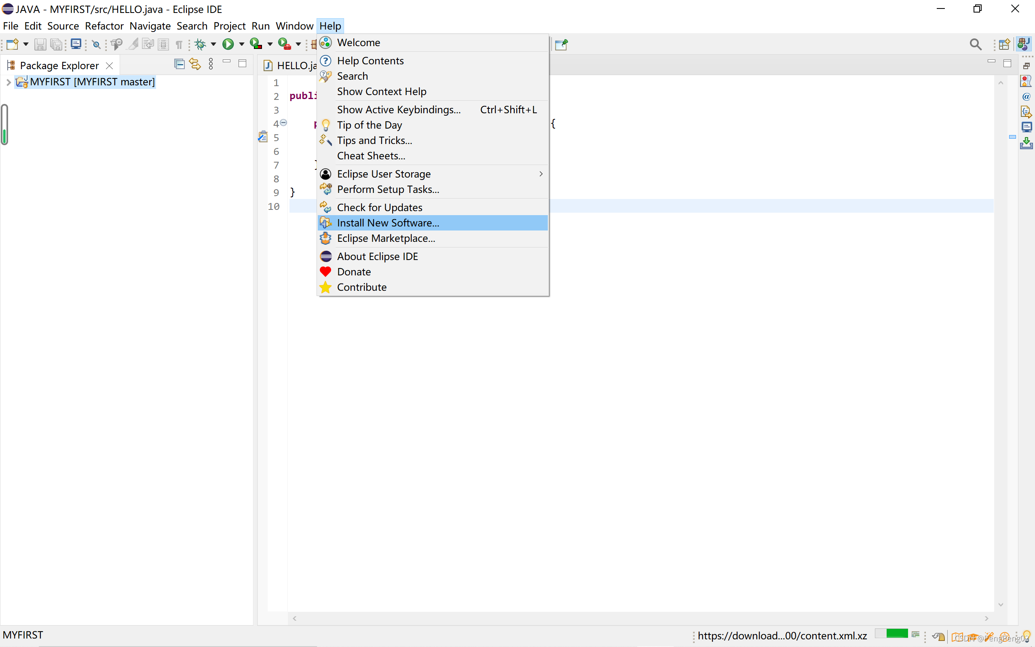
Task: Select Install New Software menu entry
Action: click(x=387, y=222)
